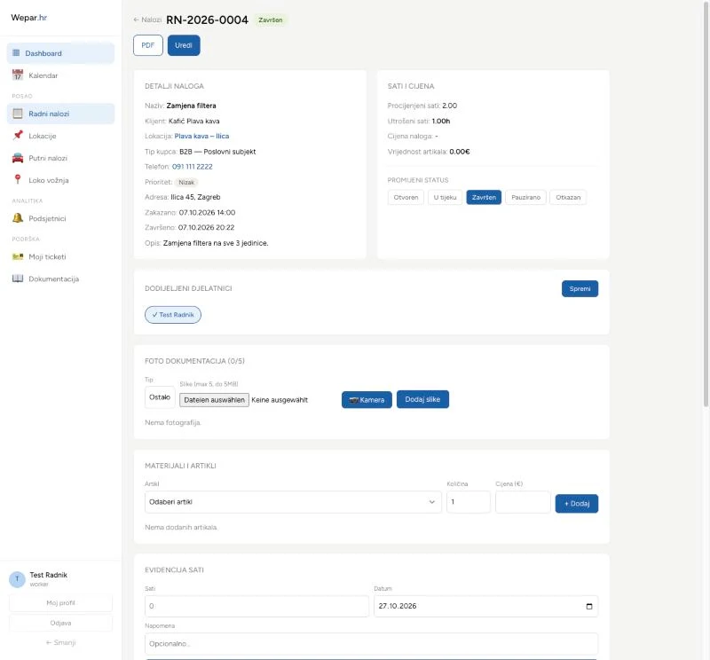Click the Uredi button
The image size is (710, 660).
coord(184,45)
